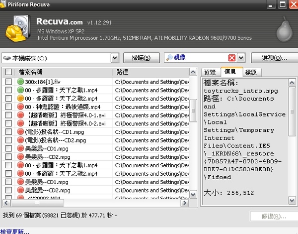
Task: Expand the filter type dropdown arrow
Action: [x=241, y=58]
